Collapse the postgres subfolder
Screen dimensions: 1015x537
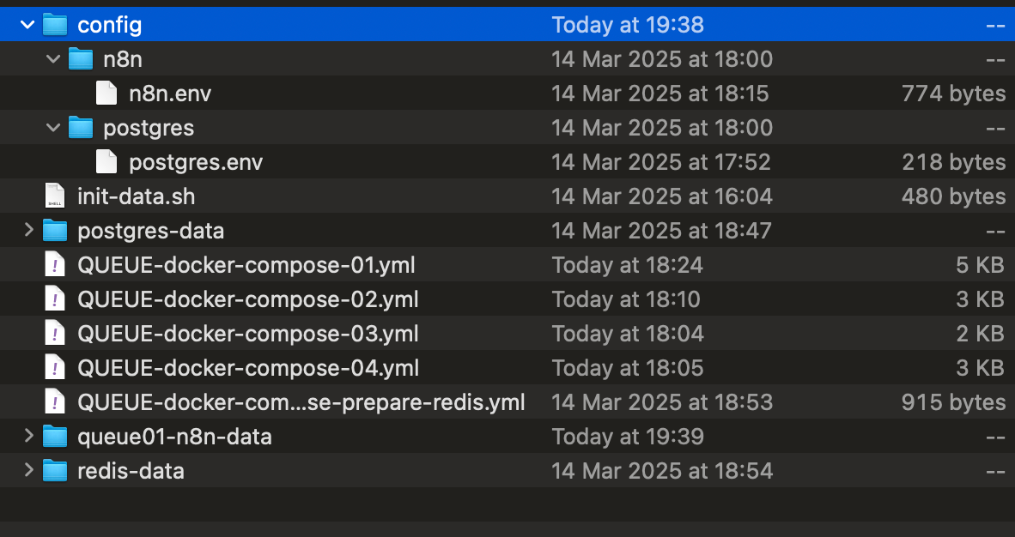click(53, 128)
